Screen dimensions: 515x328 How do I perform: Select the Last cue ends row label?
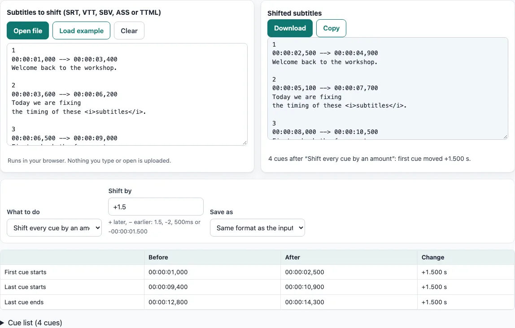24,302
